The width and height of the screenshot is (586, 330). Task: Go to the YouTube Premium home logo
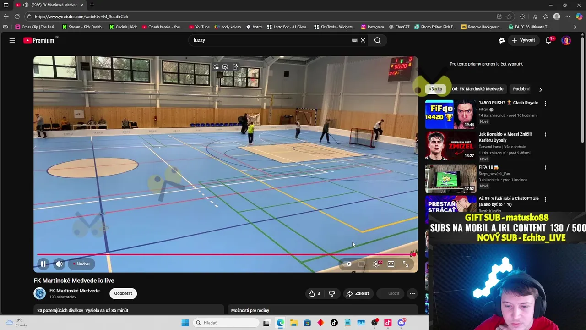click(x=39, y=40)
